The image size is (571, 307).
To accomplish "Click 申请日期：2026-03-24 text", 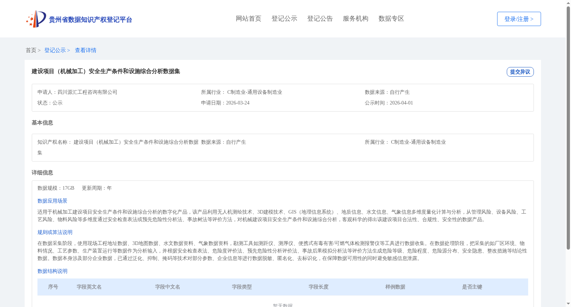I will pyautogui.click(x=225, y=103).
